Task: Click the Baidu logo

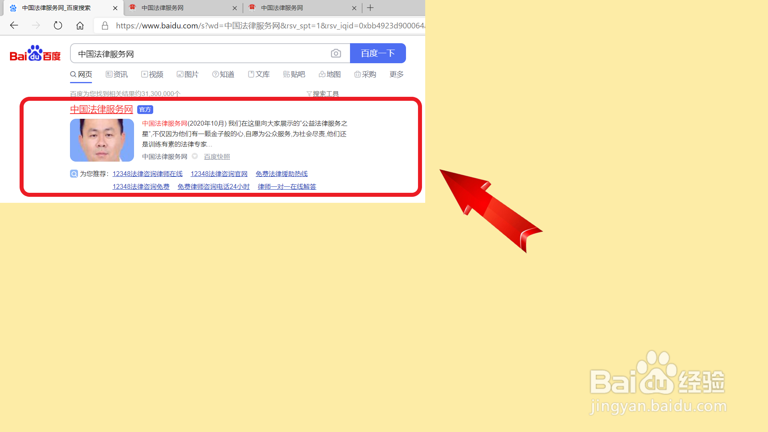Action: [35, 53]
